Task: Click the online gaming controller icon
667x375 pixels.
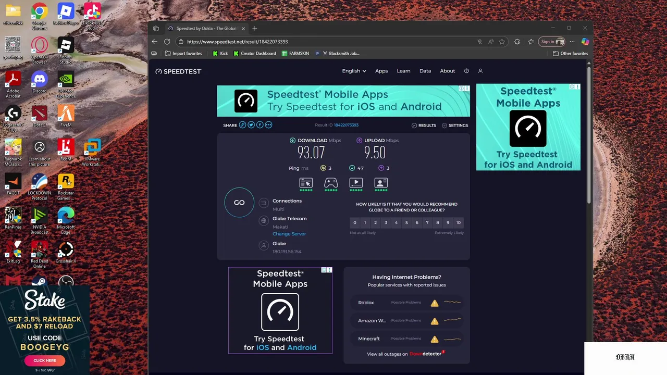Action: (331, 183)
